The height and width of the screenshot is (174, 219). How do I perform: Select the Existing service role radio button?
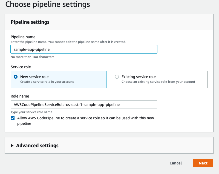[x=117, y=77]
